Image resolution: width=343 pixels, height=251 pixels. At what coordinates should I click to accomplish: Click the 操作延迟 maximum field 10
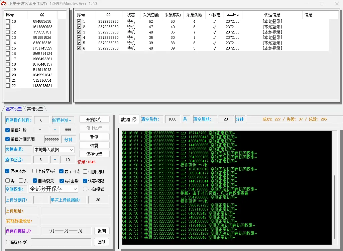click(68, 160)
